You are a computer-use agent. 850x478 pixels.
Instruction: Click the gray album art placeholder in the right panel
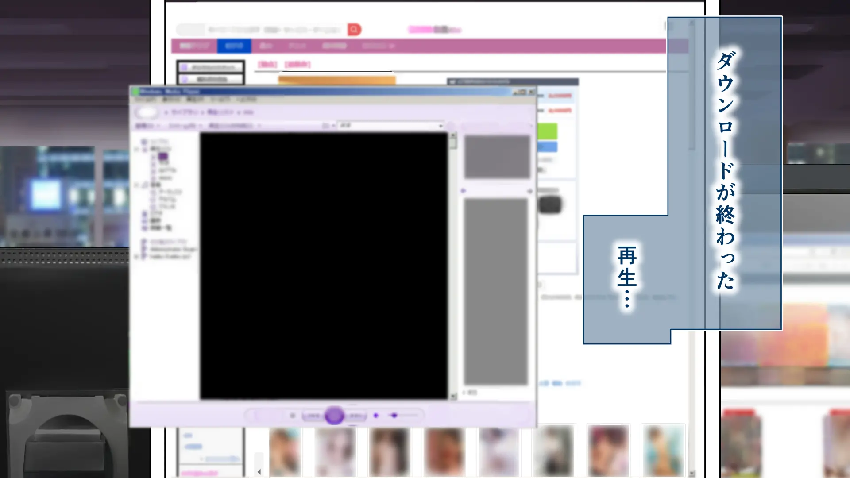(497, 157)
